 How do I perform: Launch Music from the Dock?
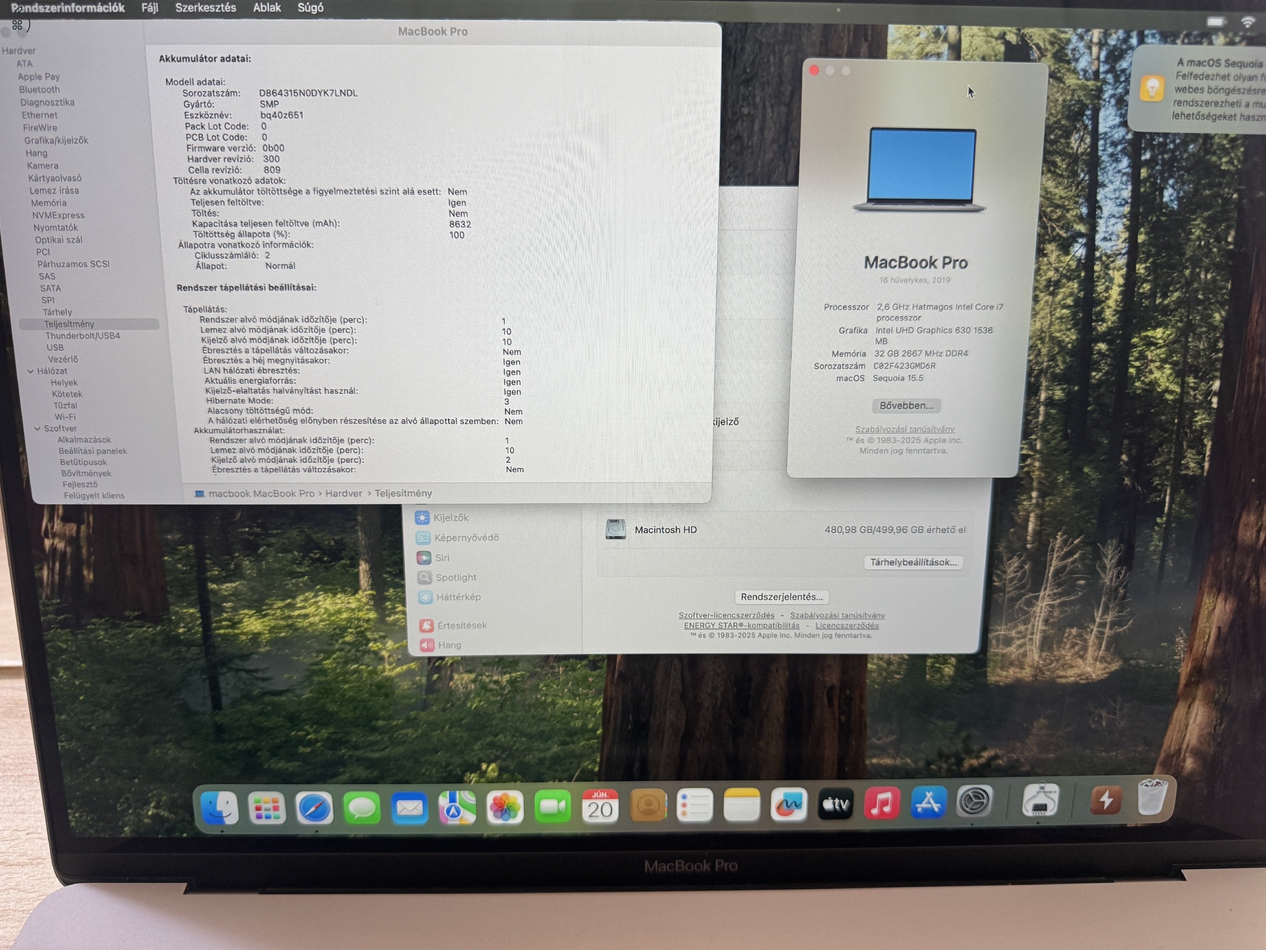click(x=882, y=803)
